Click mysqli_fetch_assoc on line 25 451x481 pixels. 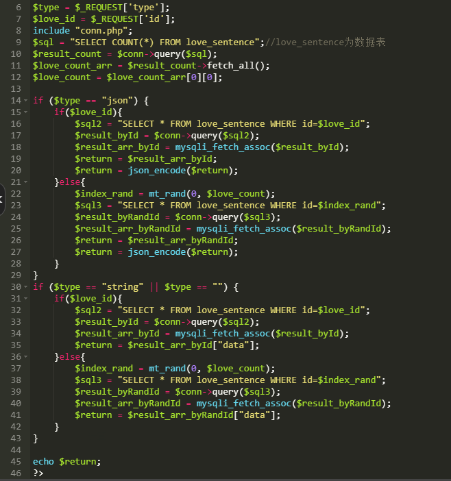click(243, 229)
